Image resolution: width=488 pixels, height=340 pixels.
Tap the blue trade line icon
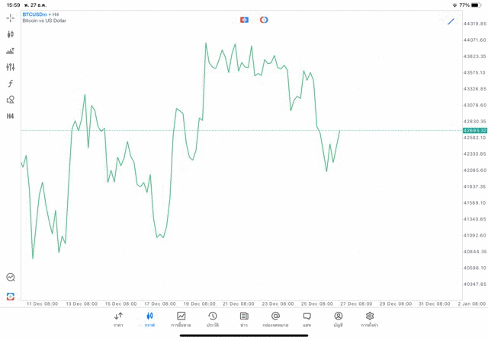451,21
